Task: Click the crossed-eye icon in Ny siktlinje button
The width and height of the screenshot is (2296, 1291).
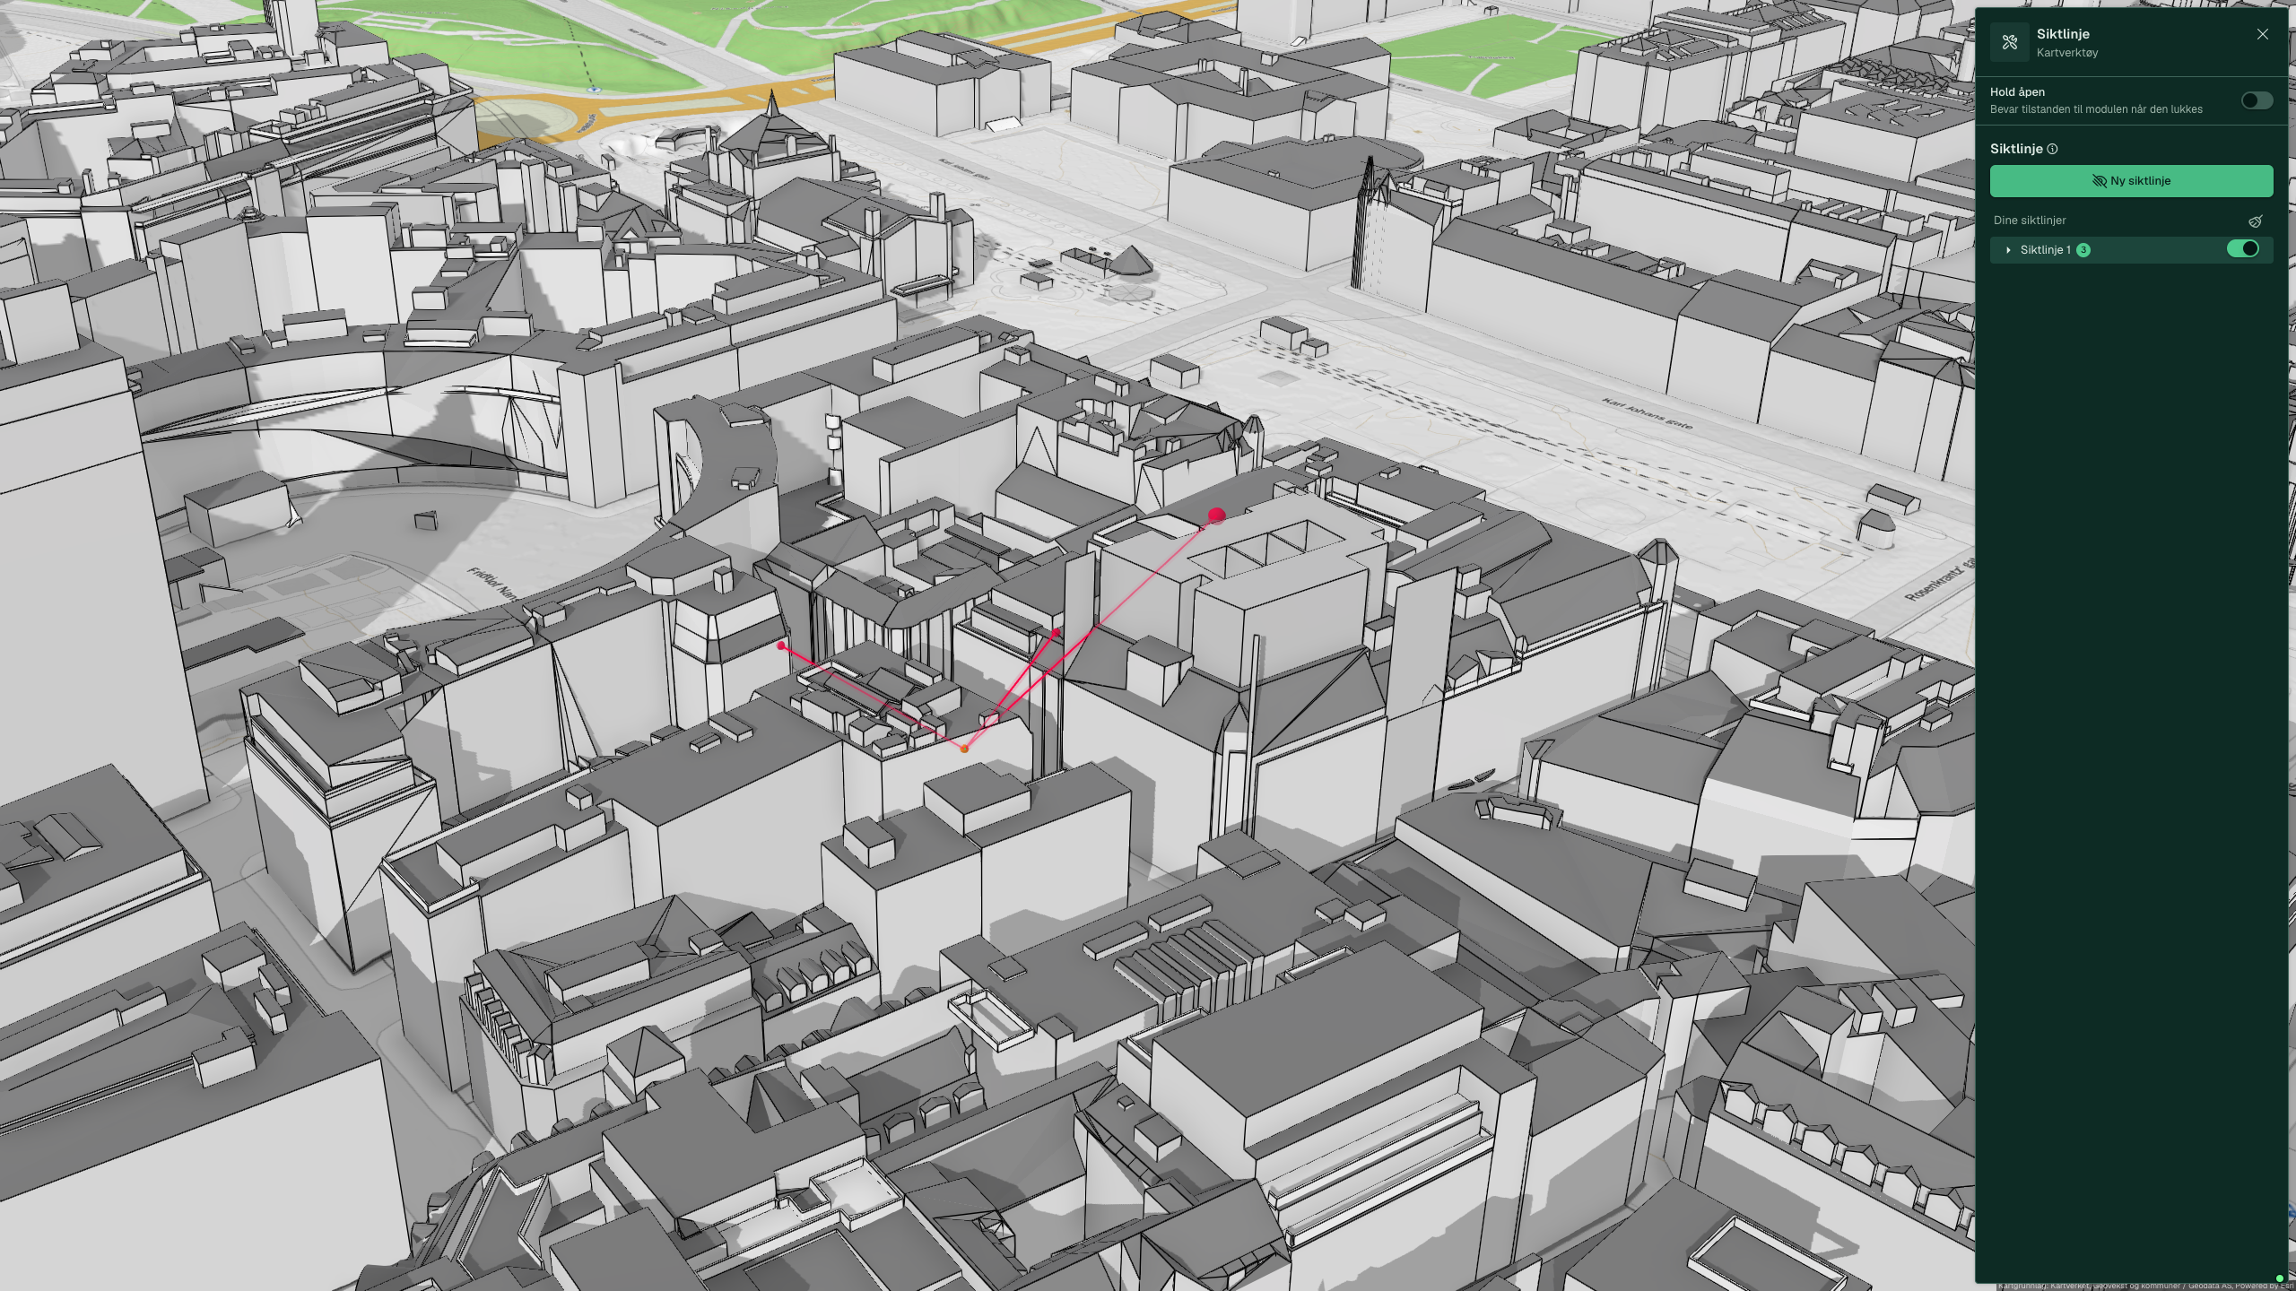Action: pyautogui.click(x=2099, y=181)
